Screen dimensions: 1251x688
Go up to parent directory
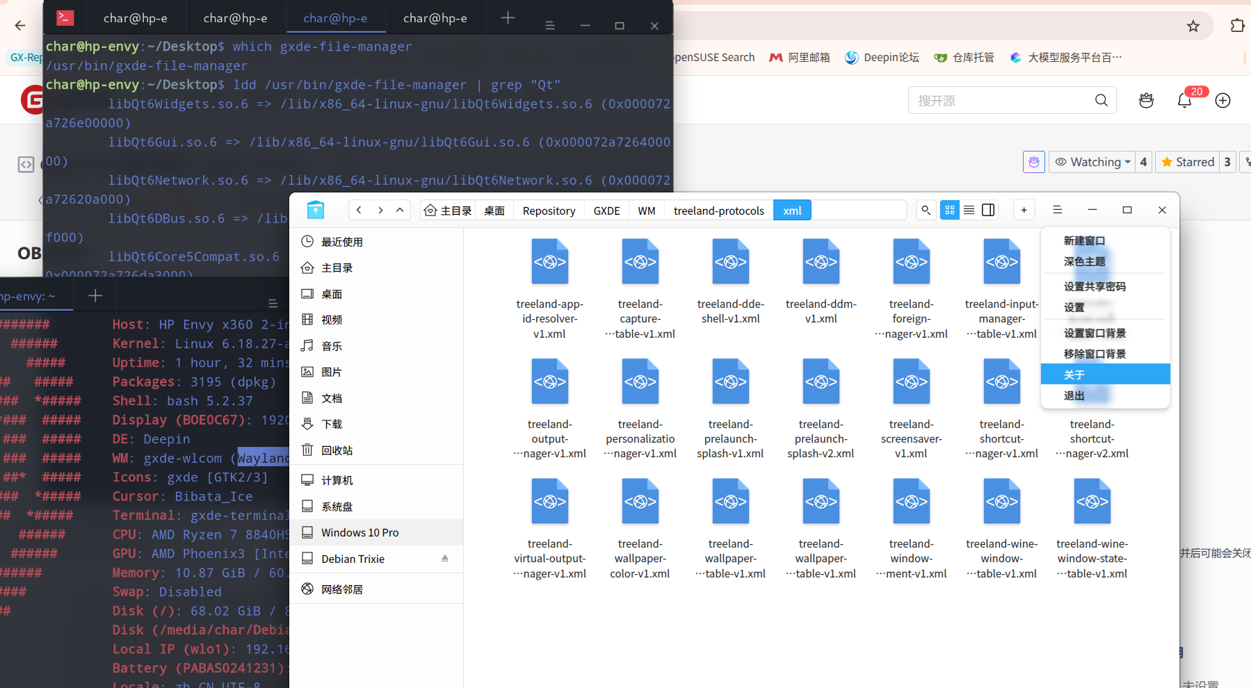coord(400,210)
